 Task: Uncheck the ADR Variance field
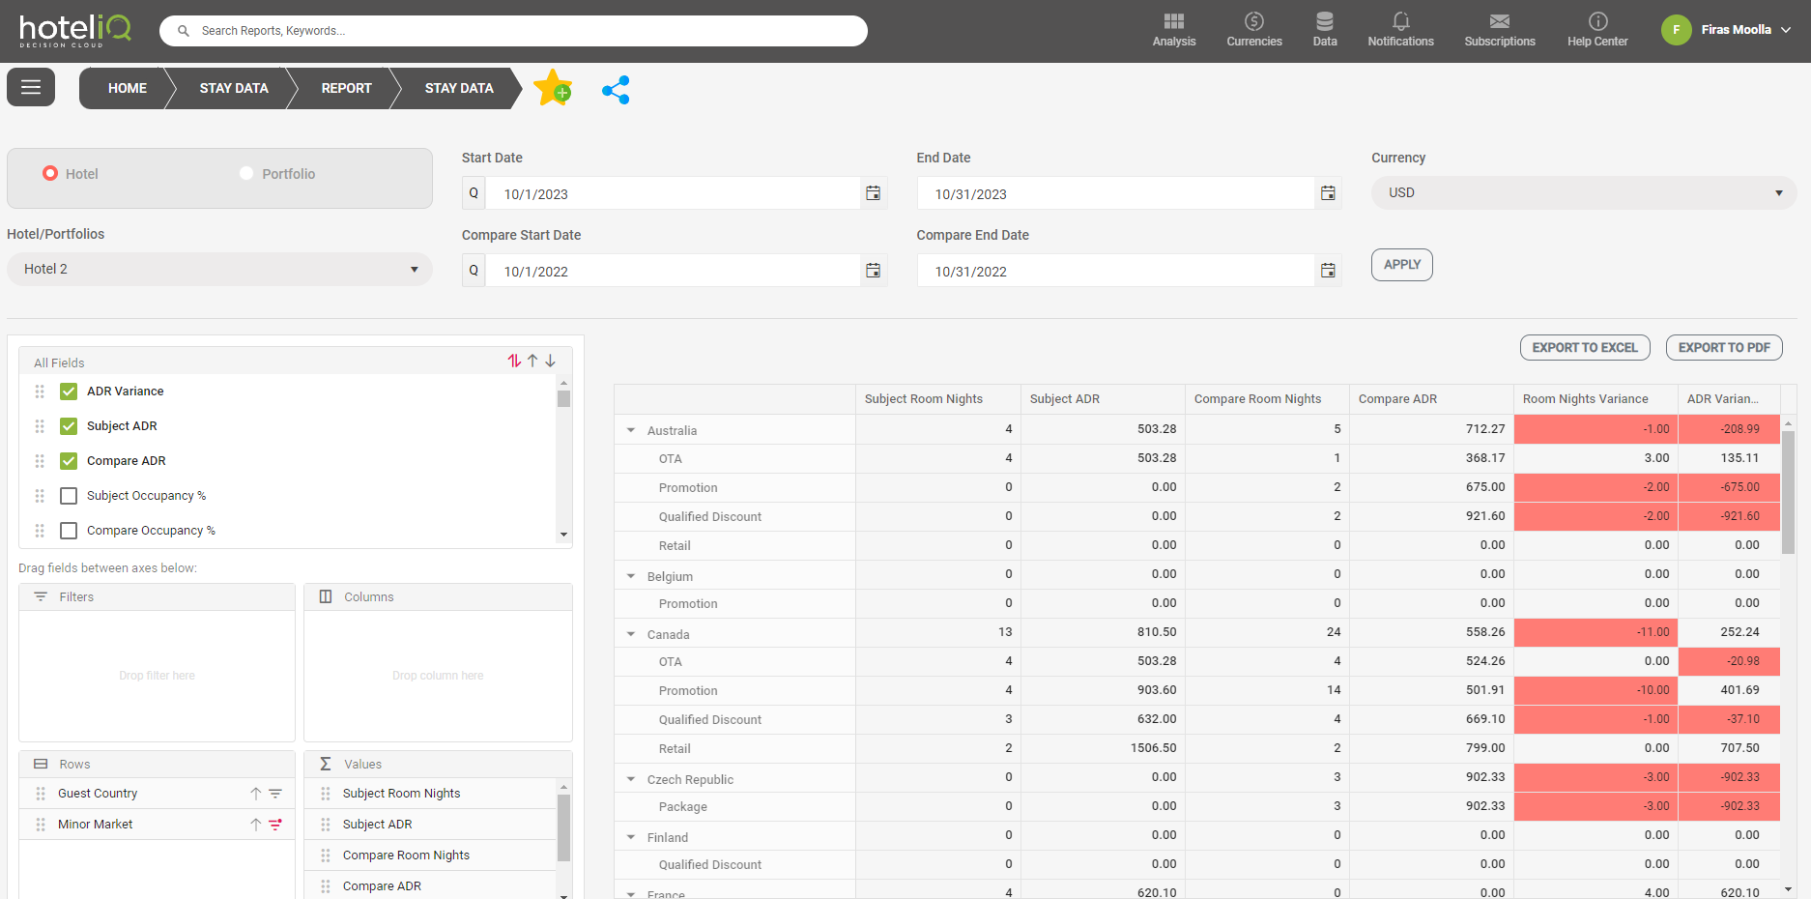(69, 391)
